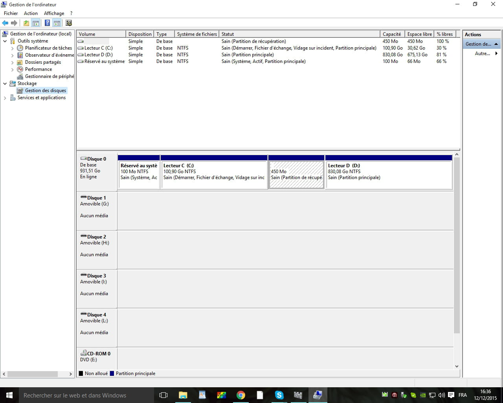Viewport: 503px width, 403px height.
Task: Click the Partition principale blue legend swatch
Action: (x=112, y=373)
